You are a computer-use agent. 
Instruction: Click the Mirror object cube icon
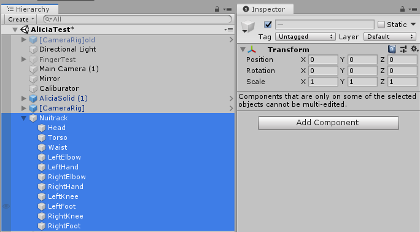tap(33, 79)
